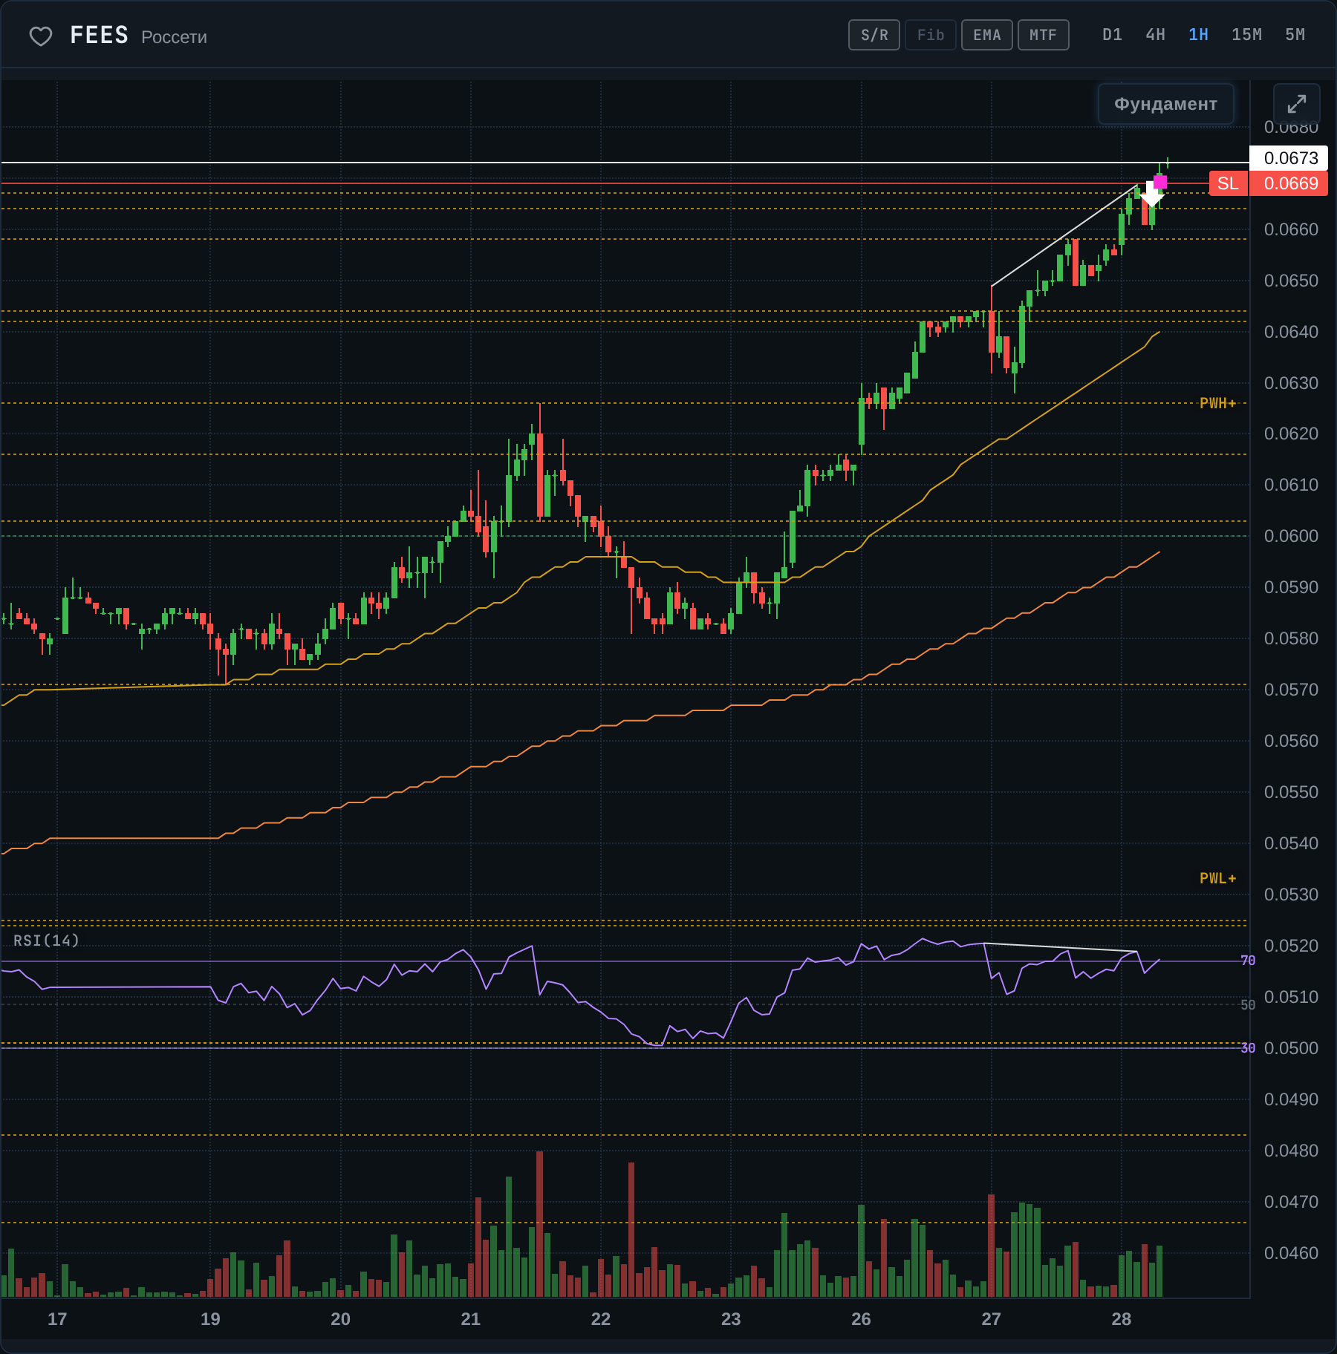Click the PWL+ level label
Screen dimensions: 1337x1354
point(1217,878)
